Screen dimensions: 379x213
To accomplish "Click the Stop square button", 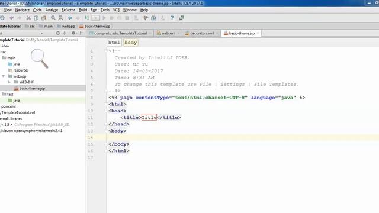I will point(127,18).
